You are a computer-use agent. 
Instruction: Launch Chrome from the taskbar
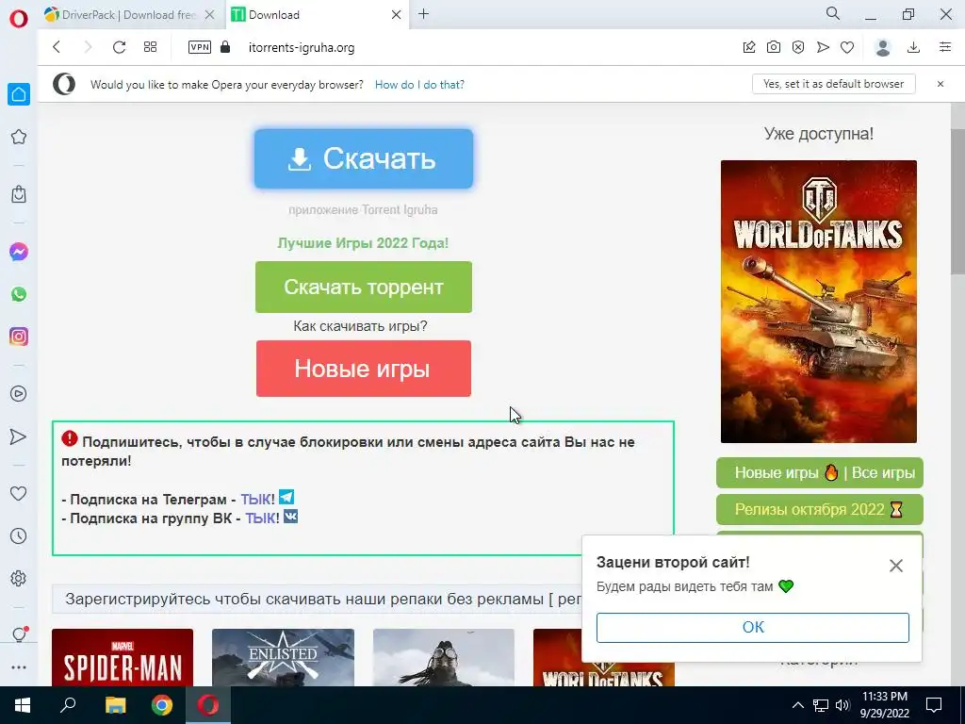pos(162,705)
